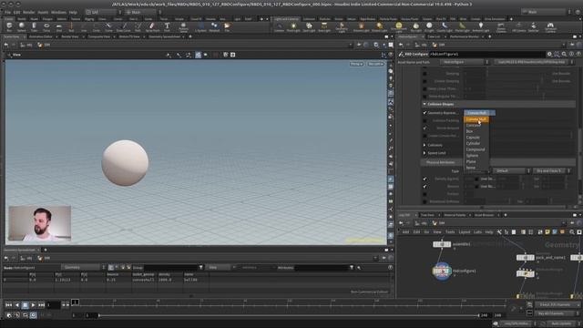The width and height of the screenshot is (583, 328).
Task: Toggle the Shrink Amount checkbox
Action: tap(424, 128)
